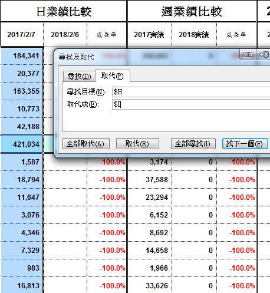Select the 2017/2/7 column header
This screenshot has height=293, width=270.
[22, 35]
